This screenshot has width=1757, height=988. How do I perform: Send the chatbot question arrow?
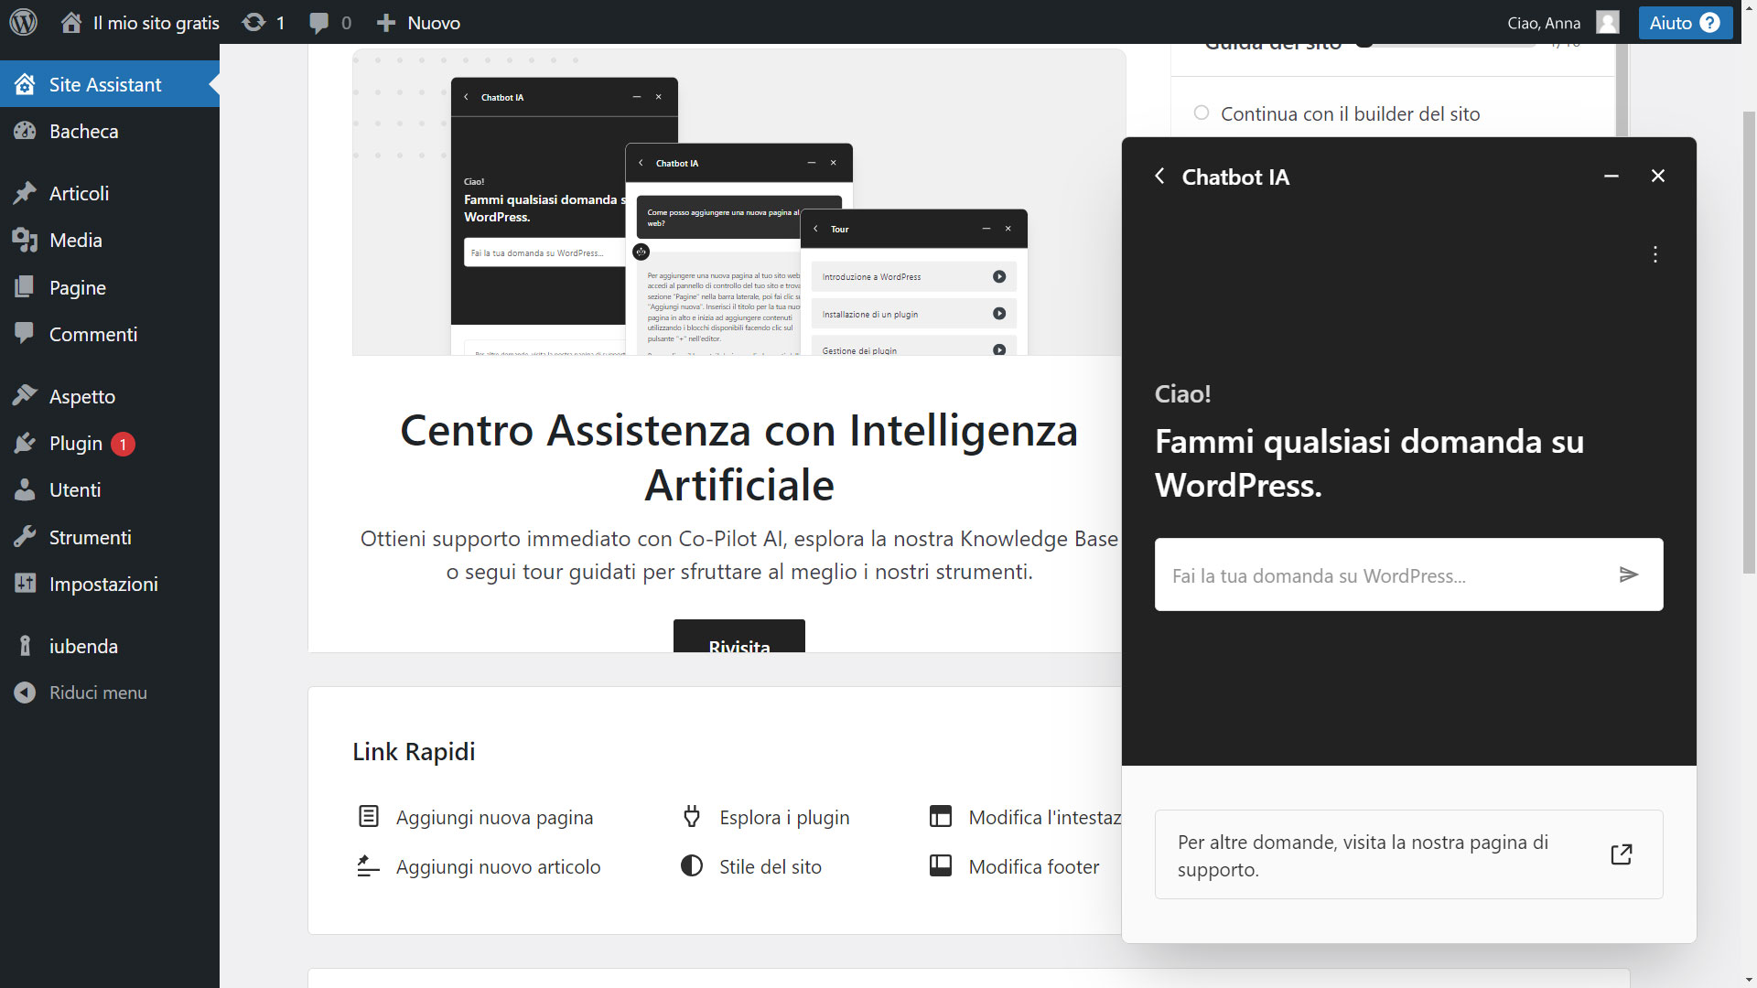tap(1628, 575)
